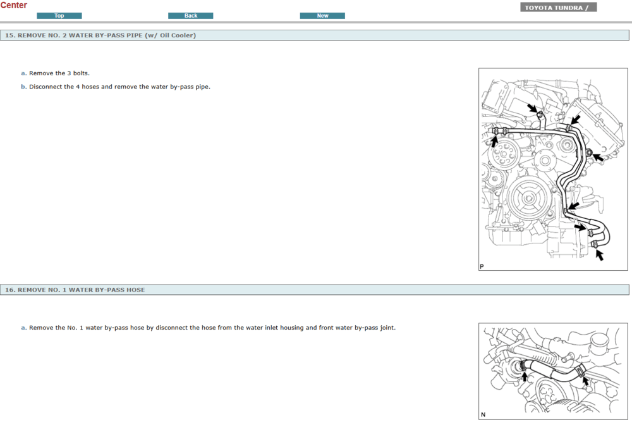Click the 'a.' step marker in section 16

click(x=24, y=328)
